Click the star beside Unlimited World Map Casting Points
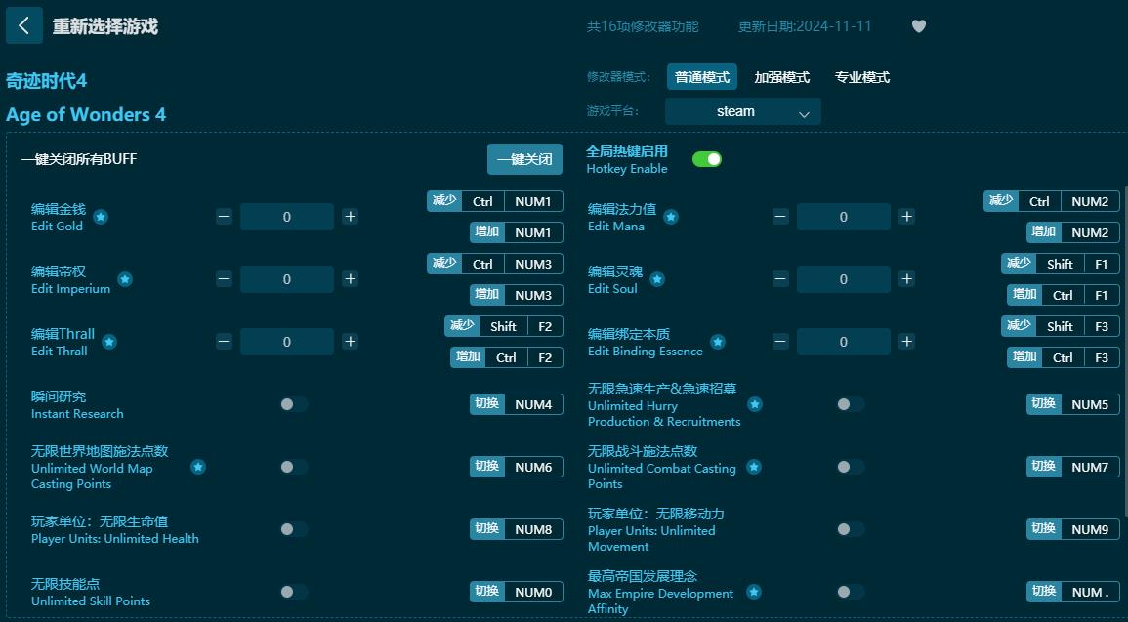 198,468
